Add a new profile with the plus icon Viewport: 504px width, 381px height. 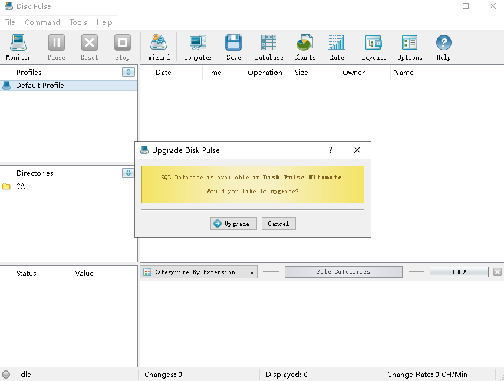click(129, 72)
